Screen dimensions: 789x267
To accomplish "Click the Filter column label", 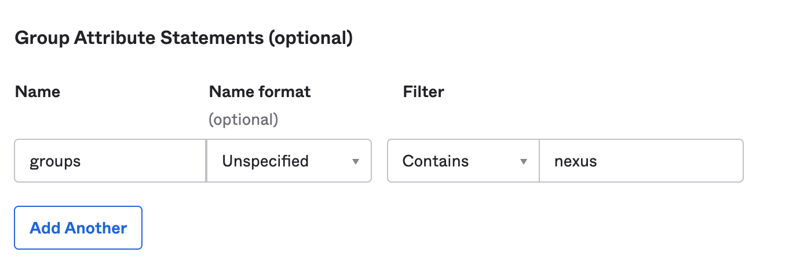I will [423, 91].
